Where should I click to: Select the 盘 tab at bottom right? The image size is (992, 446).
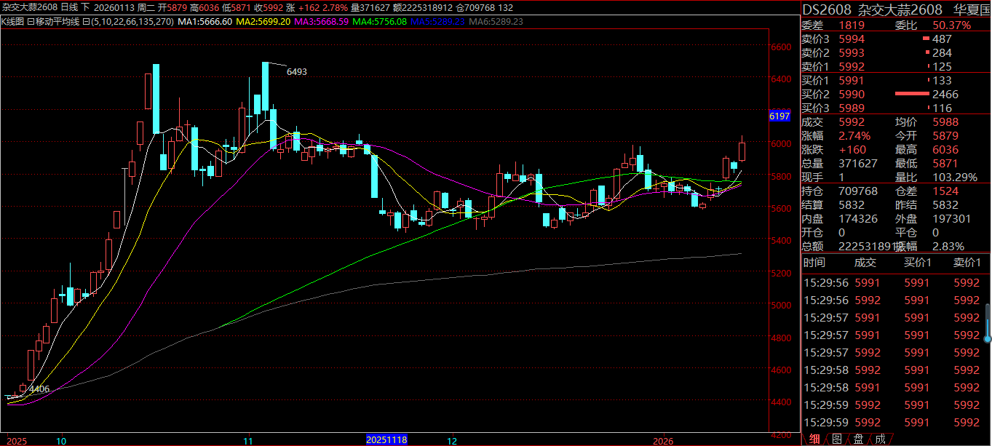[x=859, y=439]
